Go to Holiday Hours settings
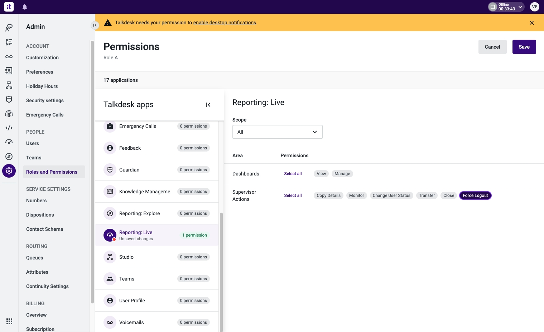 point(42,86)
